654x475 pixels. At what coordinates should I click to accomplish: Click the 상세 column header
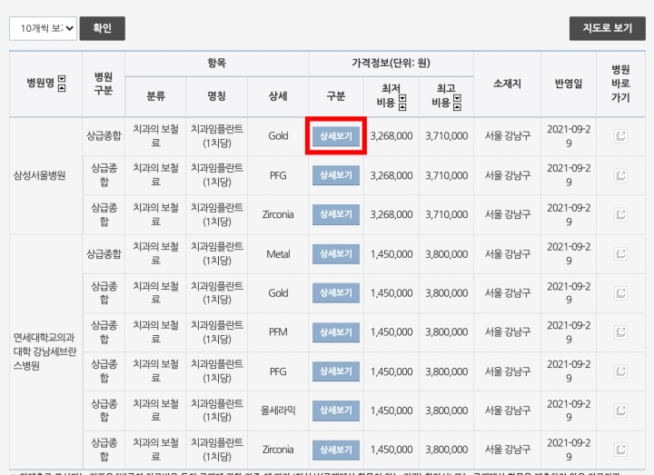point(278,96)
